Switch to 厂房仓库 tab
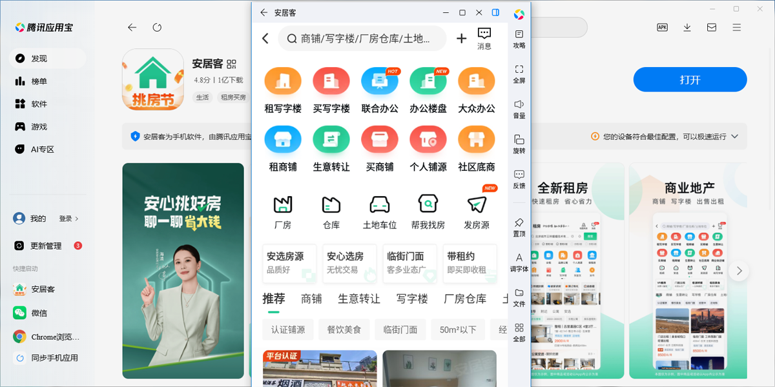775x387 pixels. coord(465,299)
